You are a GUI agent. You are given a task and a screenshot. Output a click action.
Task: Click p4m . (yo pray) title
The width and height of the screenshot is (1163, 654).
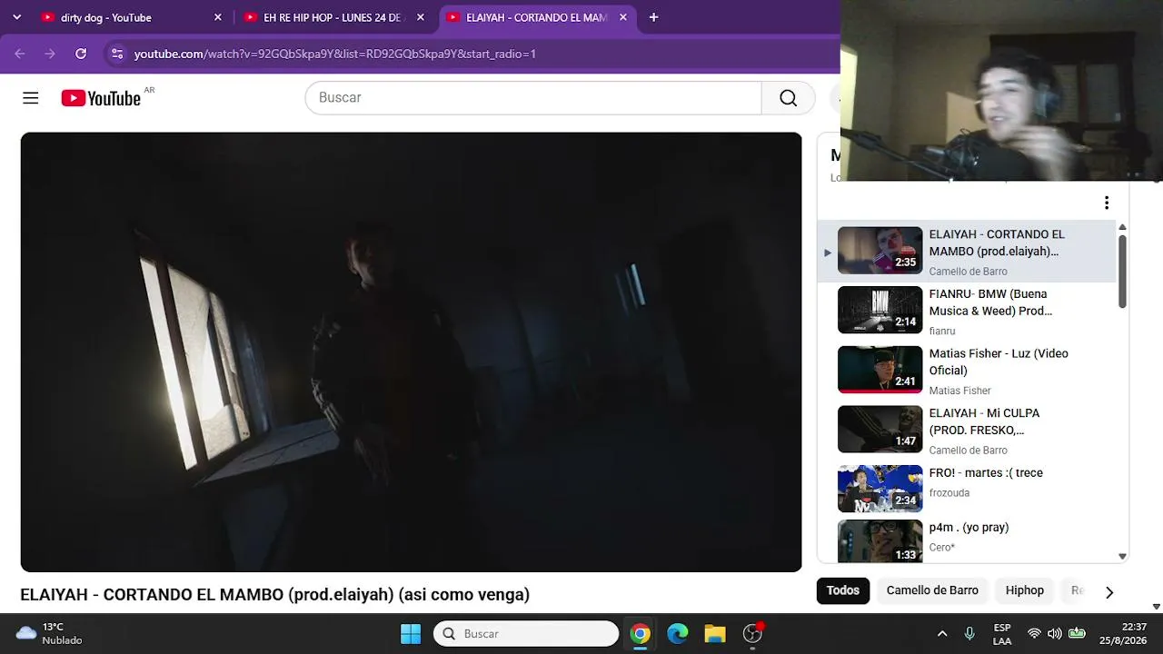[969, 528]
